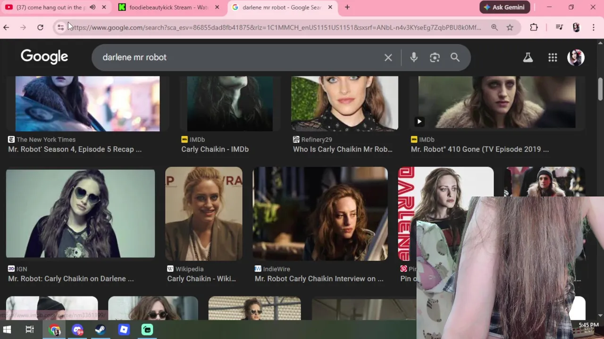Select the darlene mr robot Google Search tab
604x339 pixels.
[282, 7]
